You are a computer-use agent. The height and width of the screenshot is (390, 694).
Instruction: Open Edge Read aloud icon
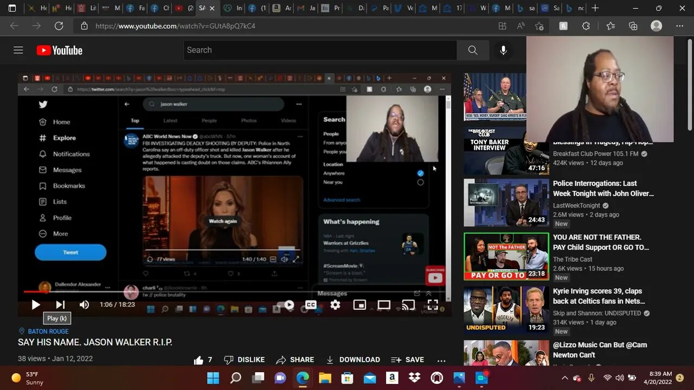point(520,26)
